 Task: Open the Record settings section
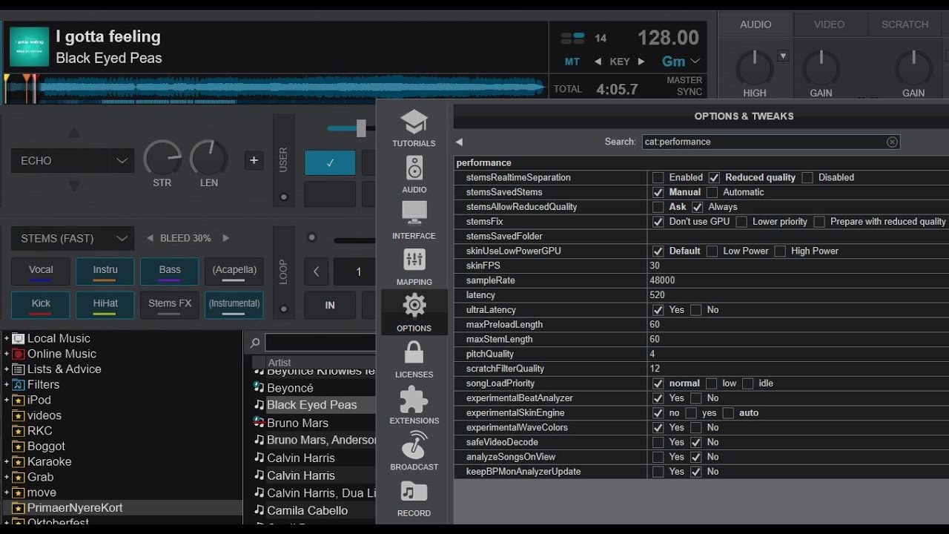coord(414,498)
